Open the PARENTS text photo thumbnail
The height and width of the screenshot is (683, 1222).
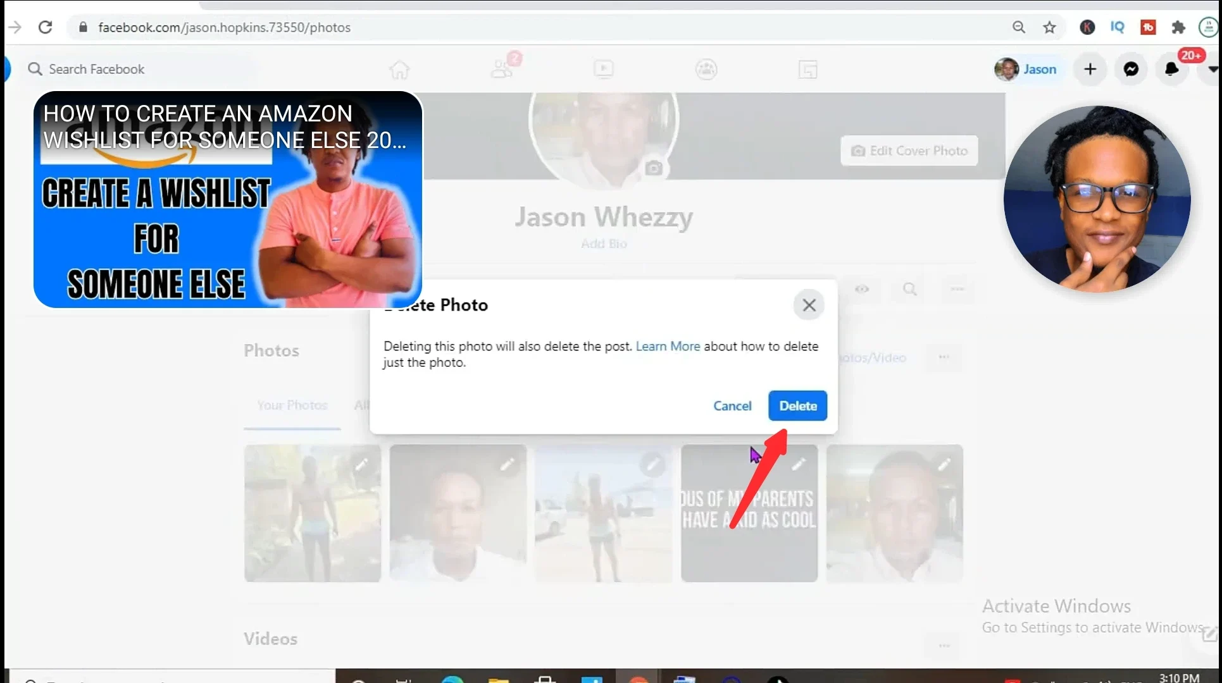[x=749, y=513]
